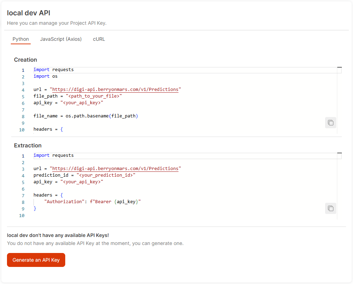Image resolution: width=353 pixels, height=284 pixels.
Task: Click "headers = {" line in Creation
Action: pyautogui.click(x=48, y=129)
